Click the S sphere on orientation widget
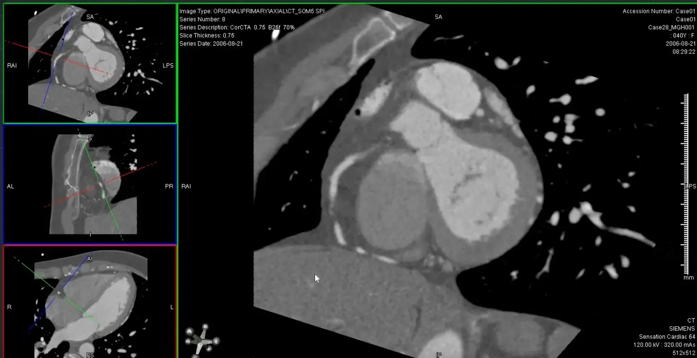This screenshot has height=358, width=697. 205,327
